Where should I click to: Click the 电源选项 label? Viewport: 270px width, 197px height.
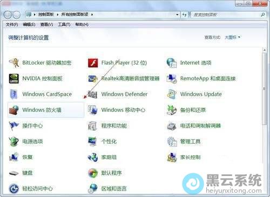coord(32,142)
